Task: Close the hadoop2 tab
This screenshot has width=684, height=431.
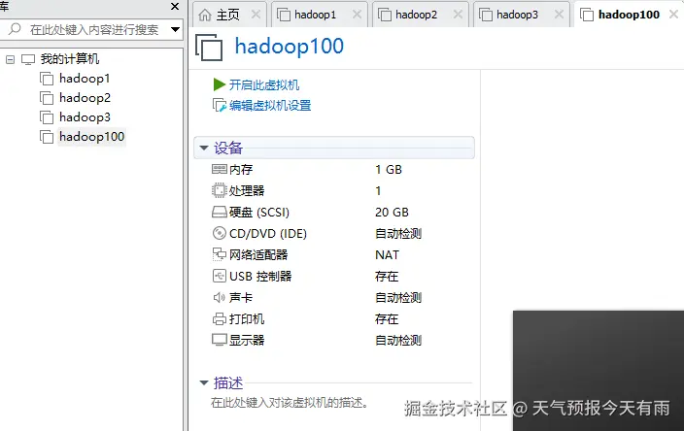Action: click(458, 15)
